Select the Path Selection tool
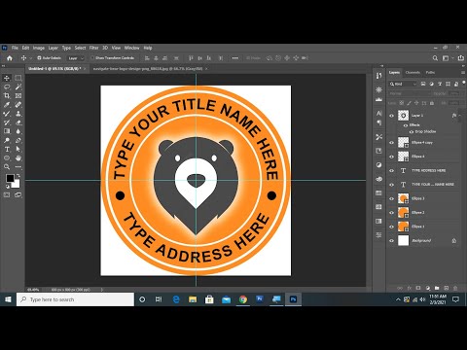 pos(18,150)
